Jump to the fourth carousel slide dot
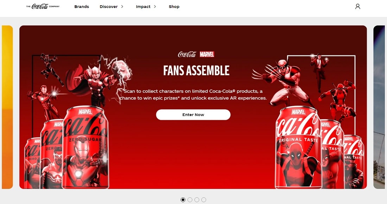This screenshot has width=387, height=204. [x=204, y=200]
